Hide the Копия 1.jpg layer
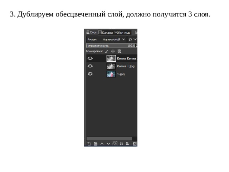This screenshot has height=172, width=229. tap(90, 66)
